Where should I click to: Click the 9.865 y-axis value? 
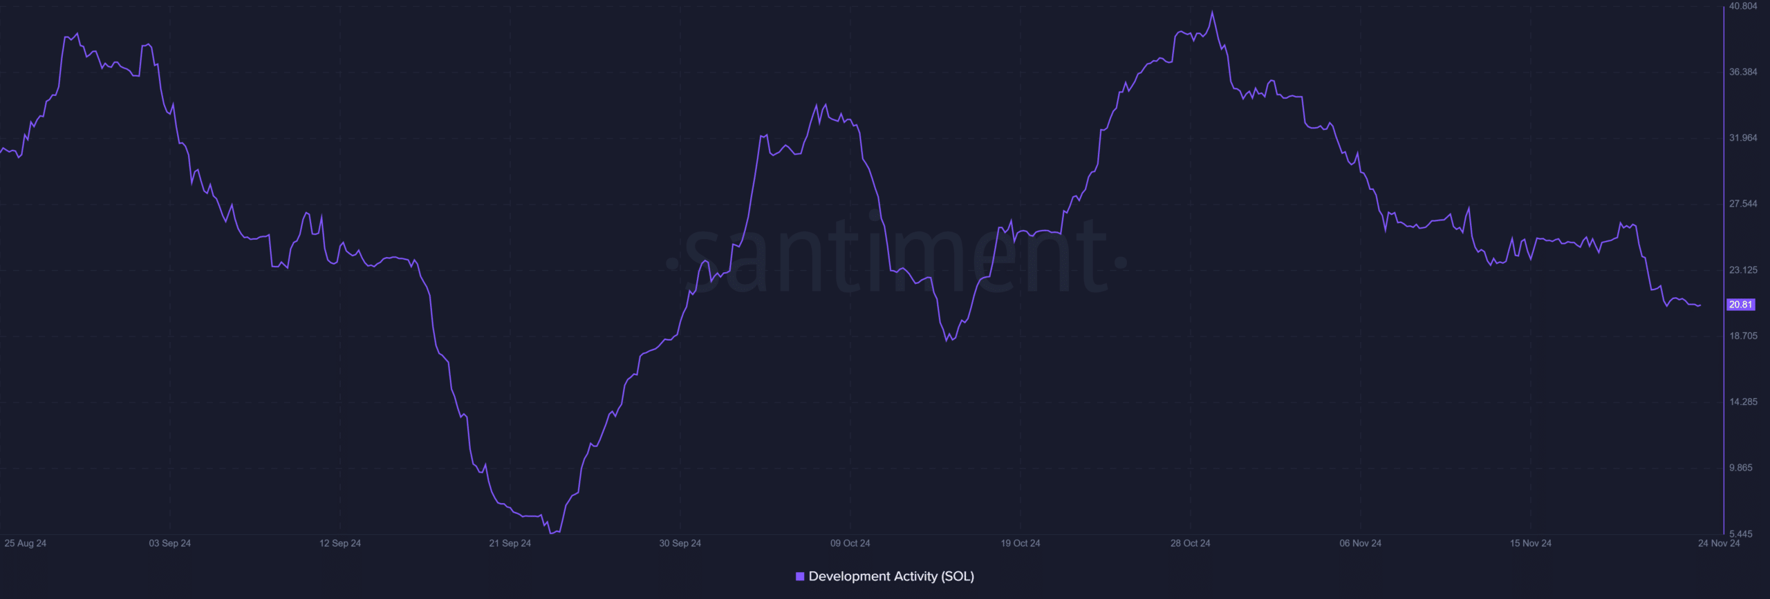coord(1741,468)
